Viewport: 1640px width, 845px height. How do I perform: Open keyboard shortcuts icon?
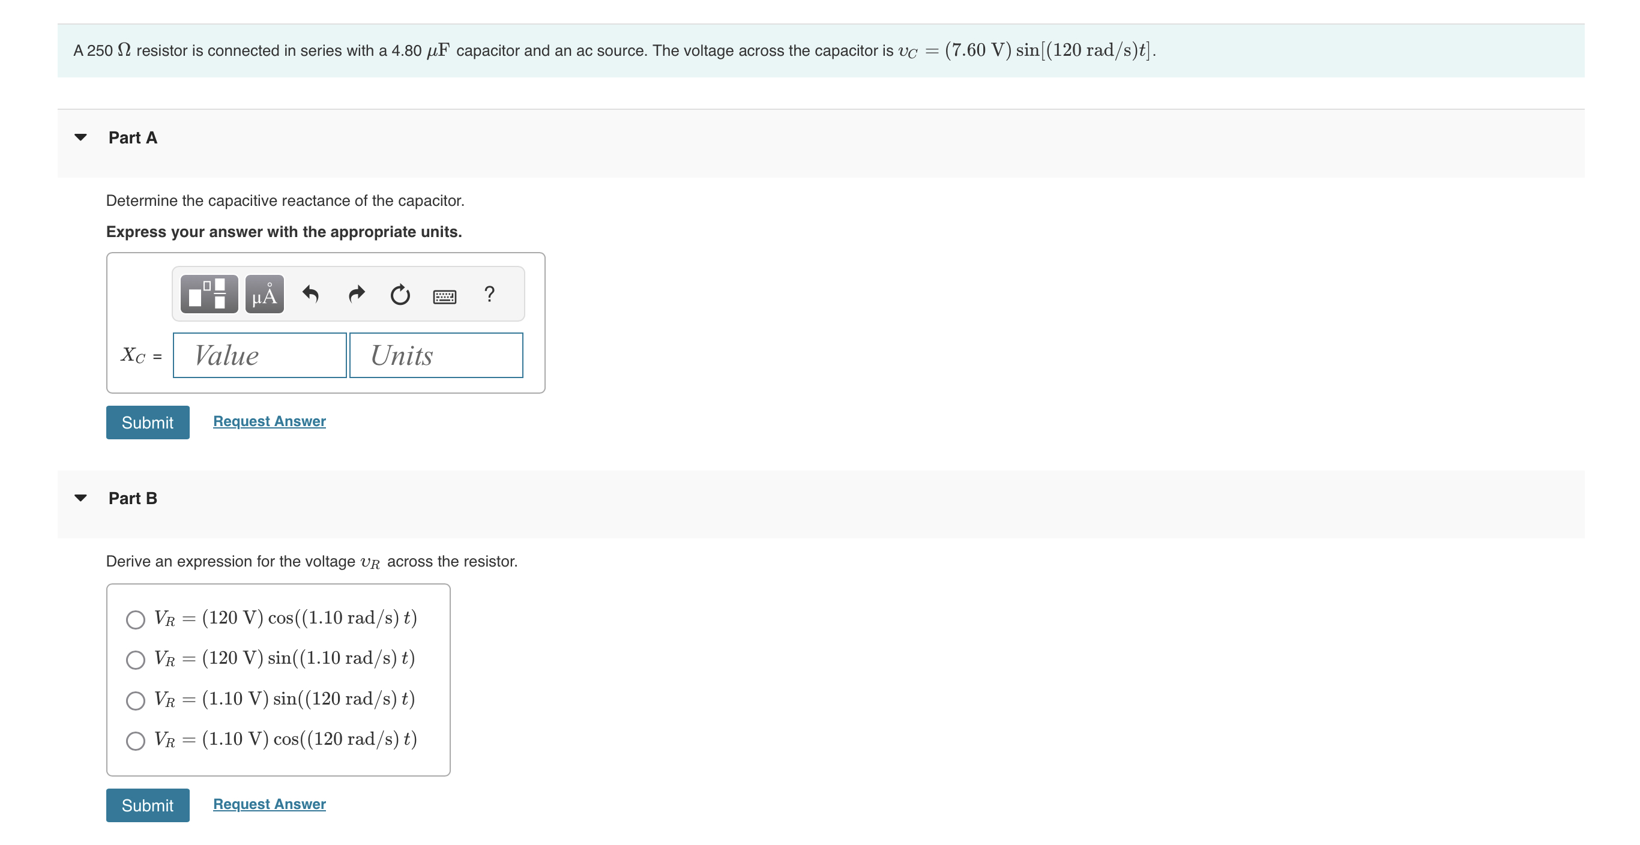coord(444,296)
